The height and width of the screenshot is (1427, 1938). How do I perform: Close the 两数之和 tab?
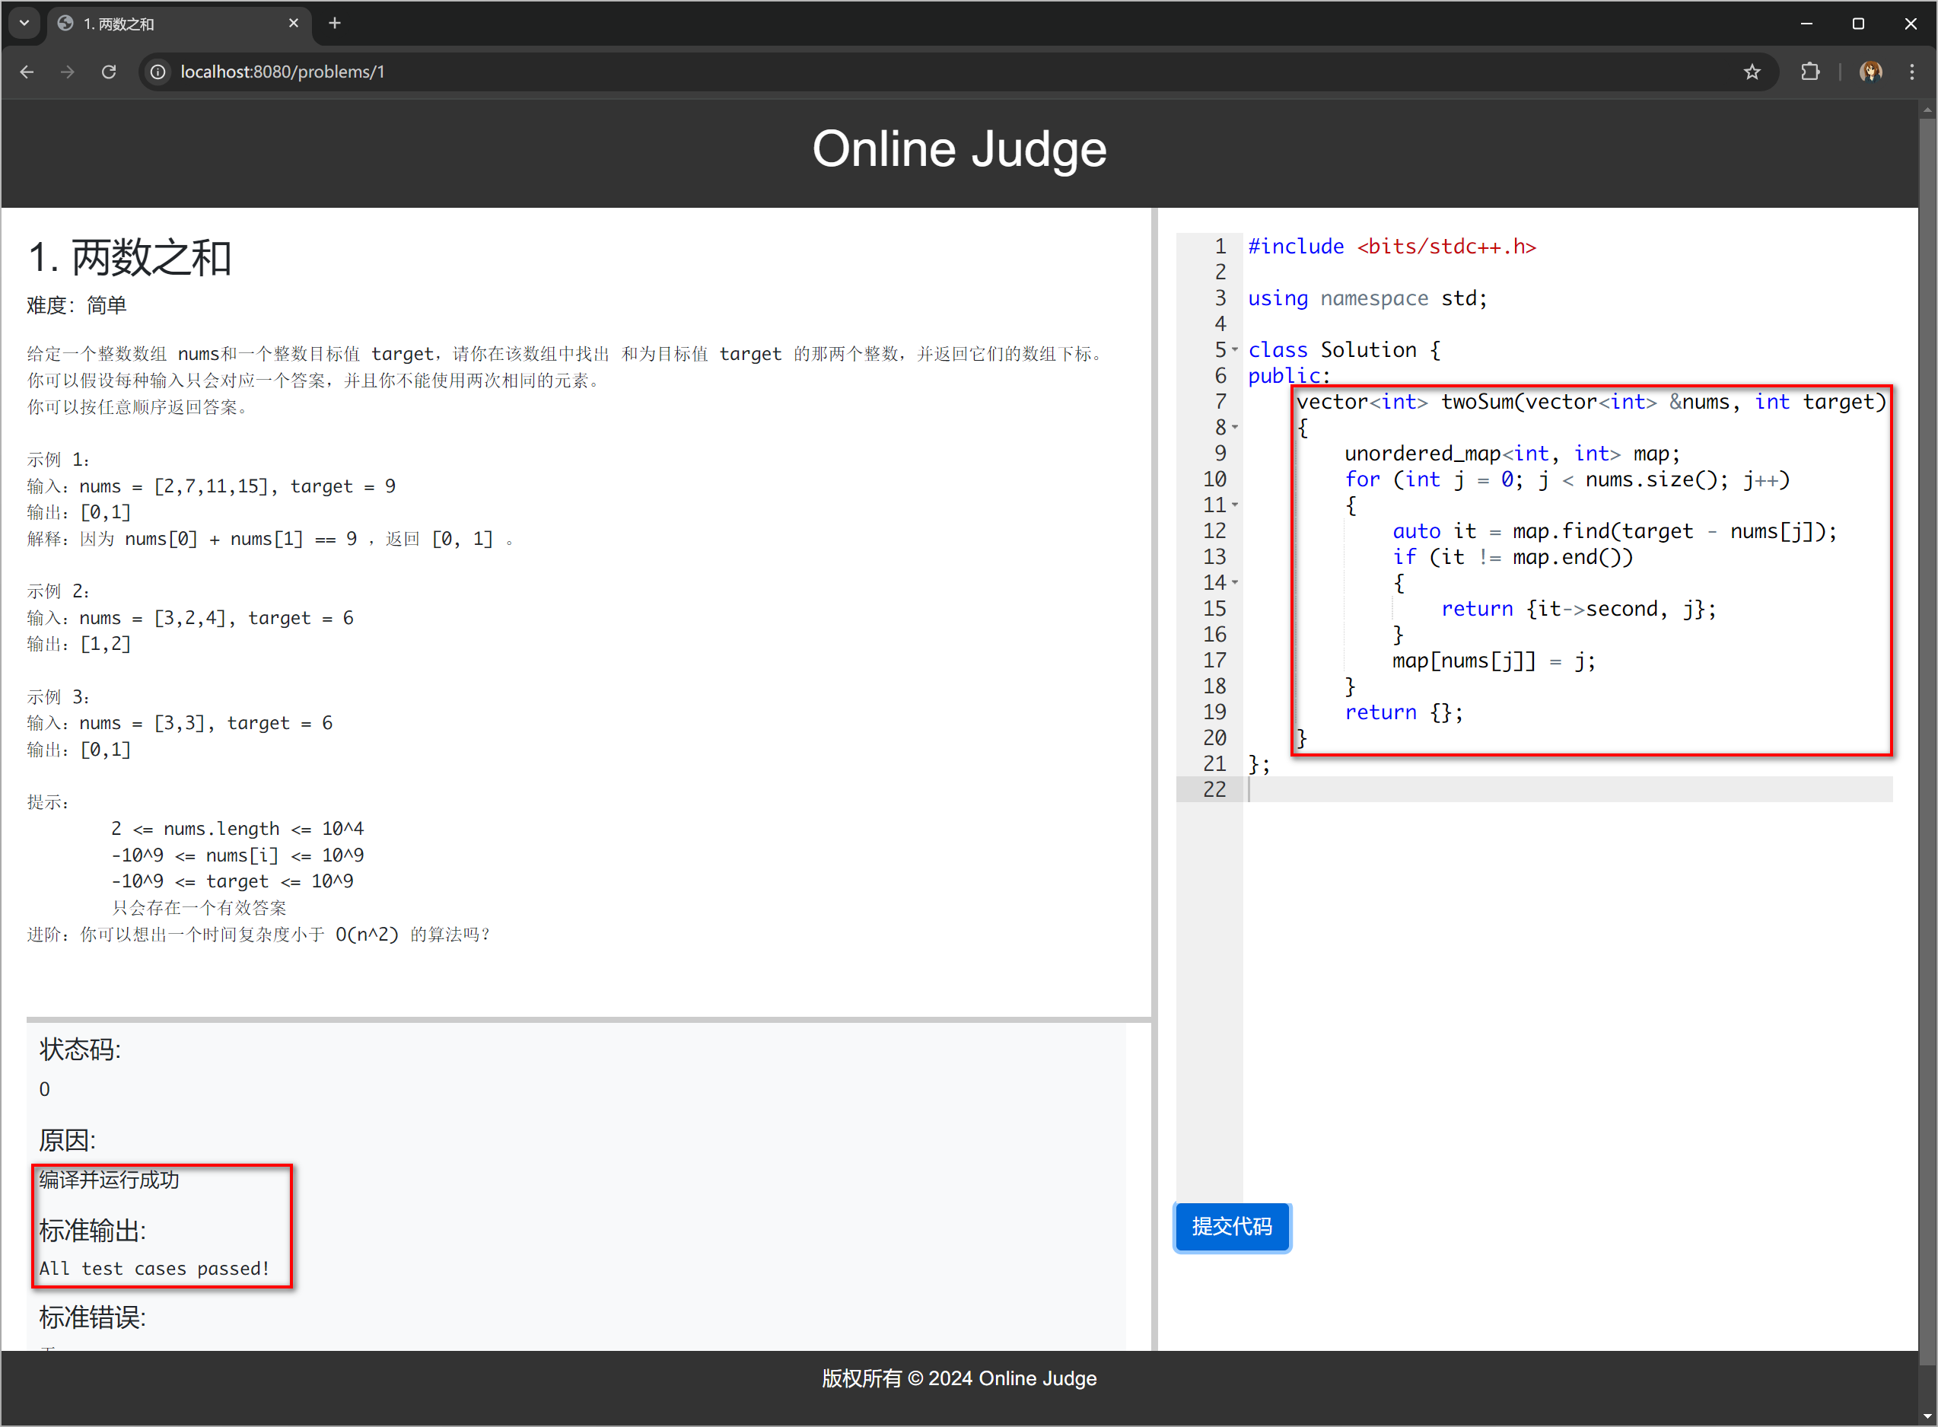tap(294, 24)
